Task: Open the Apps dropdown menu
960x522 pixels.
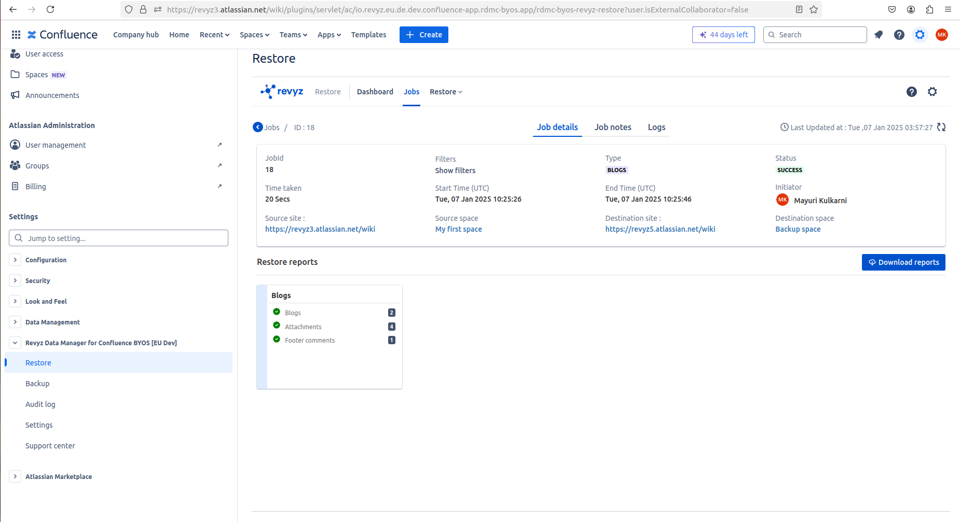Action: tap(329, 35)
